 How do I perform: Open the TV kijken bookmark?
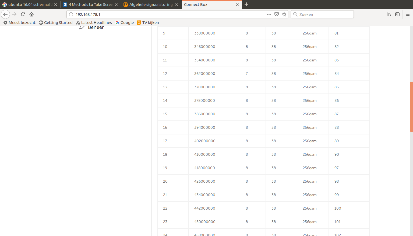click(148, 23)
